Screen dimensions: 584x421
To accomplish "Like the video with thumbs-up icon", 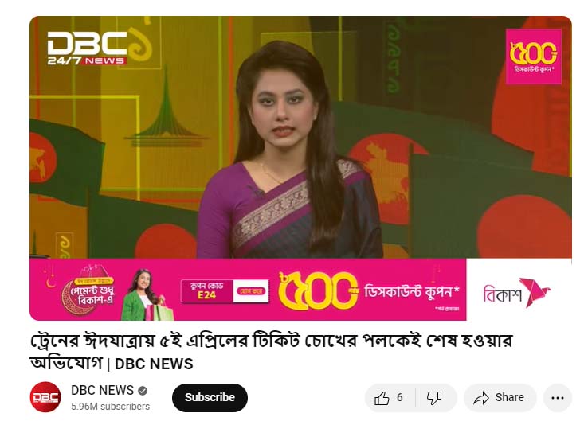I will click(382, 398).
